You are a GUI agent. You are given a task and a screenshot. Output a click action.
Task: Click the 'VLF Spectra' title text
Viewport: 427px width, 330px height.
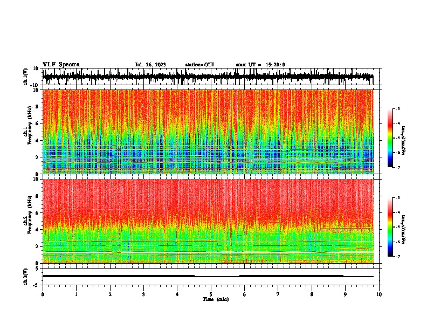pos(61,65)
